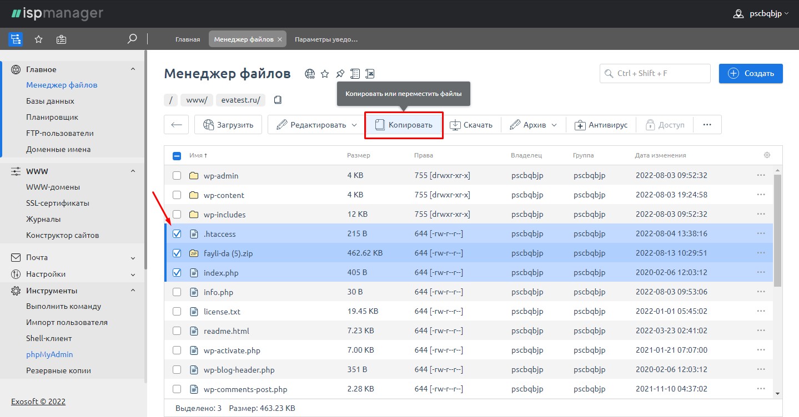Click the Exosoft © 2022 footer link
The width and height of the screenshot is (799, 417).
point(38,401)
